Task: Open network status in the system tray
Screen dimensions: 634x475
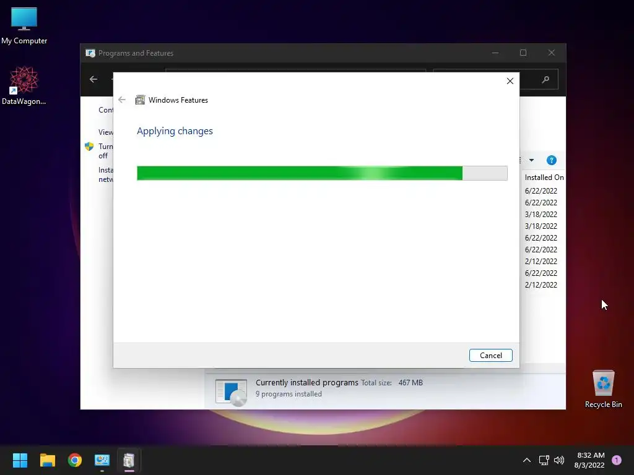Action: point(544,460)
